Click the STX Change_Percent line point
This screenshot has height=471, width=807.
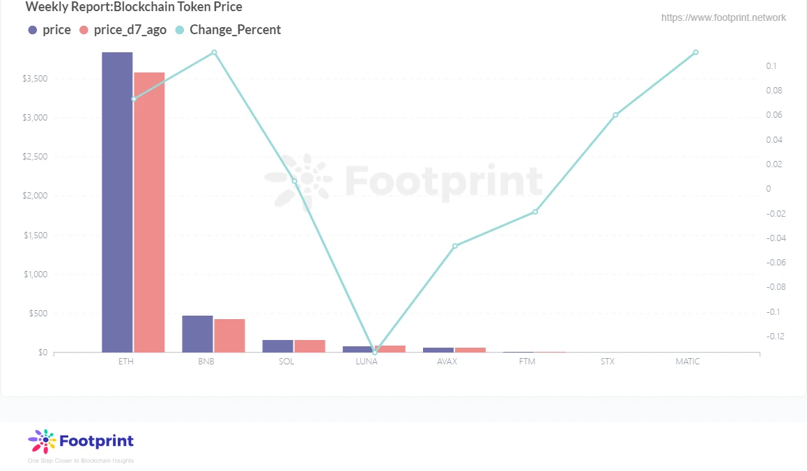[x=615, y=115]
